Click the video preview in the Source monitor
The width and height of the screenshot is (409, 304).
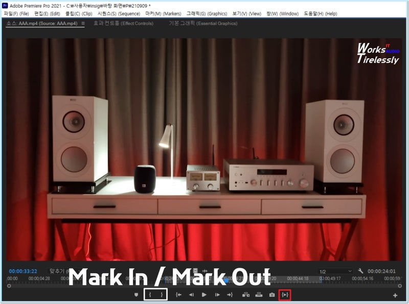204,149
